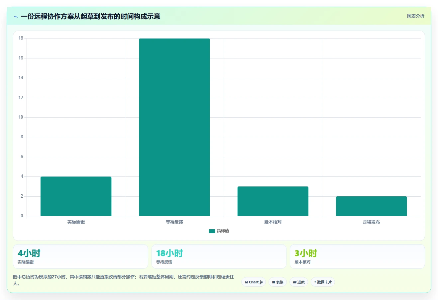Click the 定稿发布 x-axis label
Image resolution: width=438 pixels, height=300 pixels.
[371, 222]
